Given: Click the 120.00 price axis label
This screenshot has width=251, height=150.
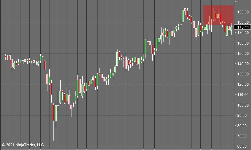Looking at the screenshot, I should point(243,85).
